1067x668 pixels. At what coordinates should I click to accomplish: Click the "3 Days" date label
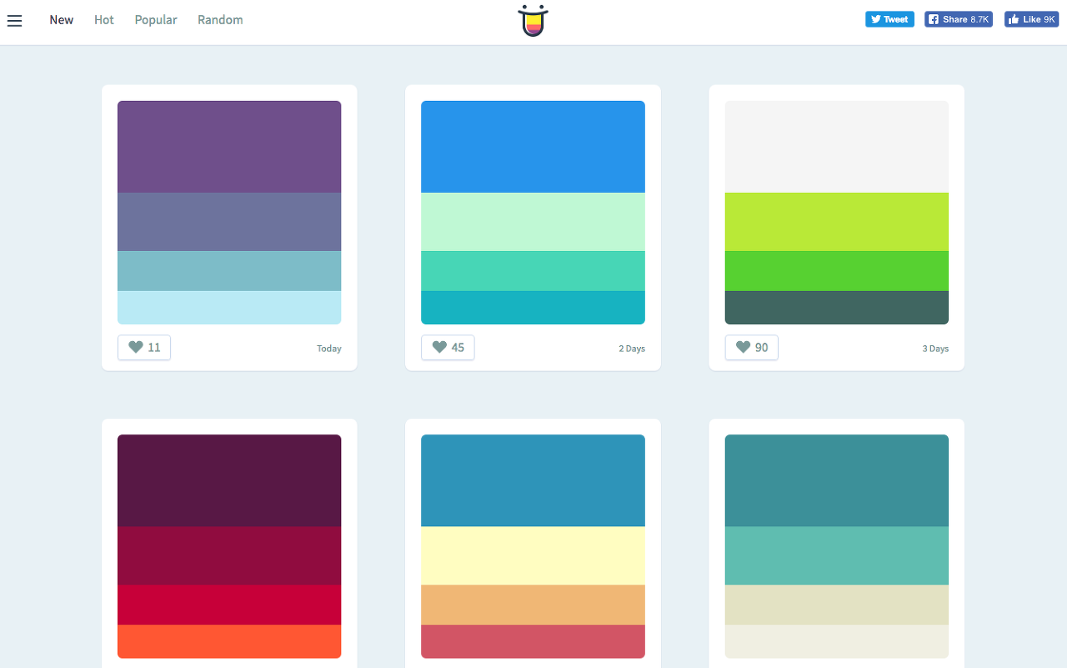click(935, 349)
